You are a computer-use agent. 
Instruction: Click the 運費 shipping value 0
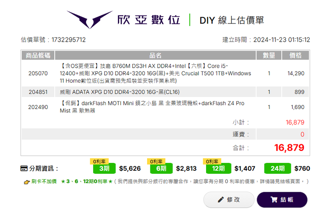point(302,134)
